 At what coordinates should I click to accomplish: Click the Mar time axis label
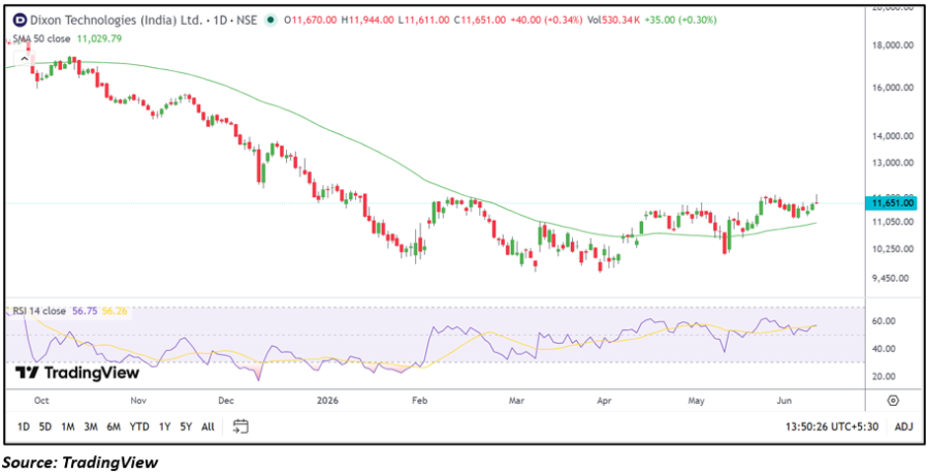coord(517,401)
